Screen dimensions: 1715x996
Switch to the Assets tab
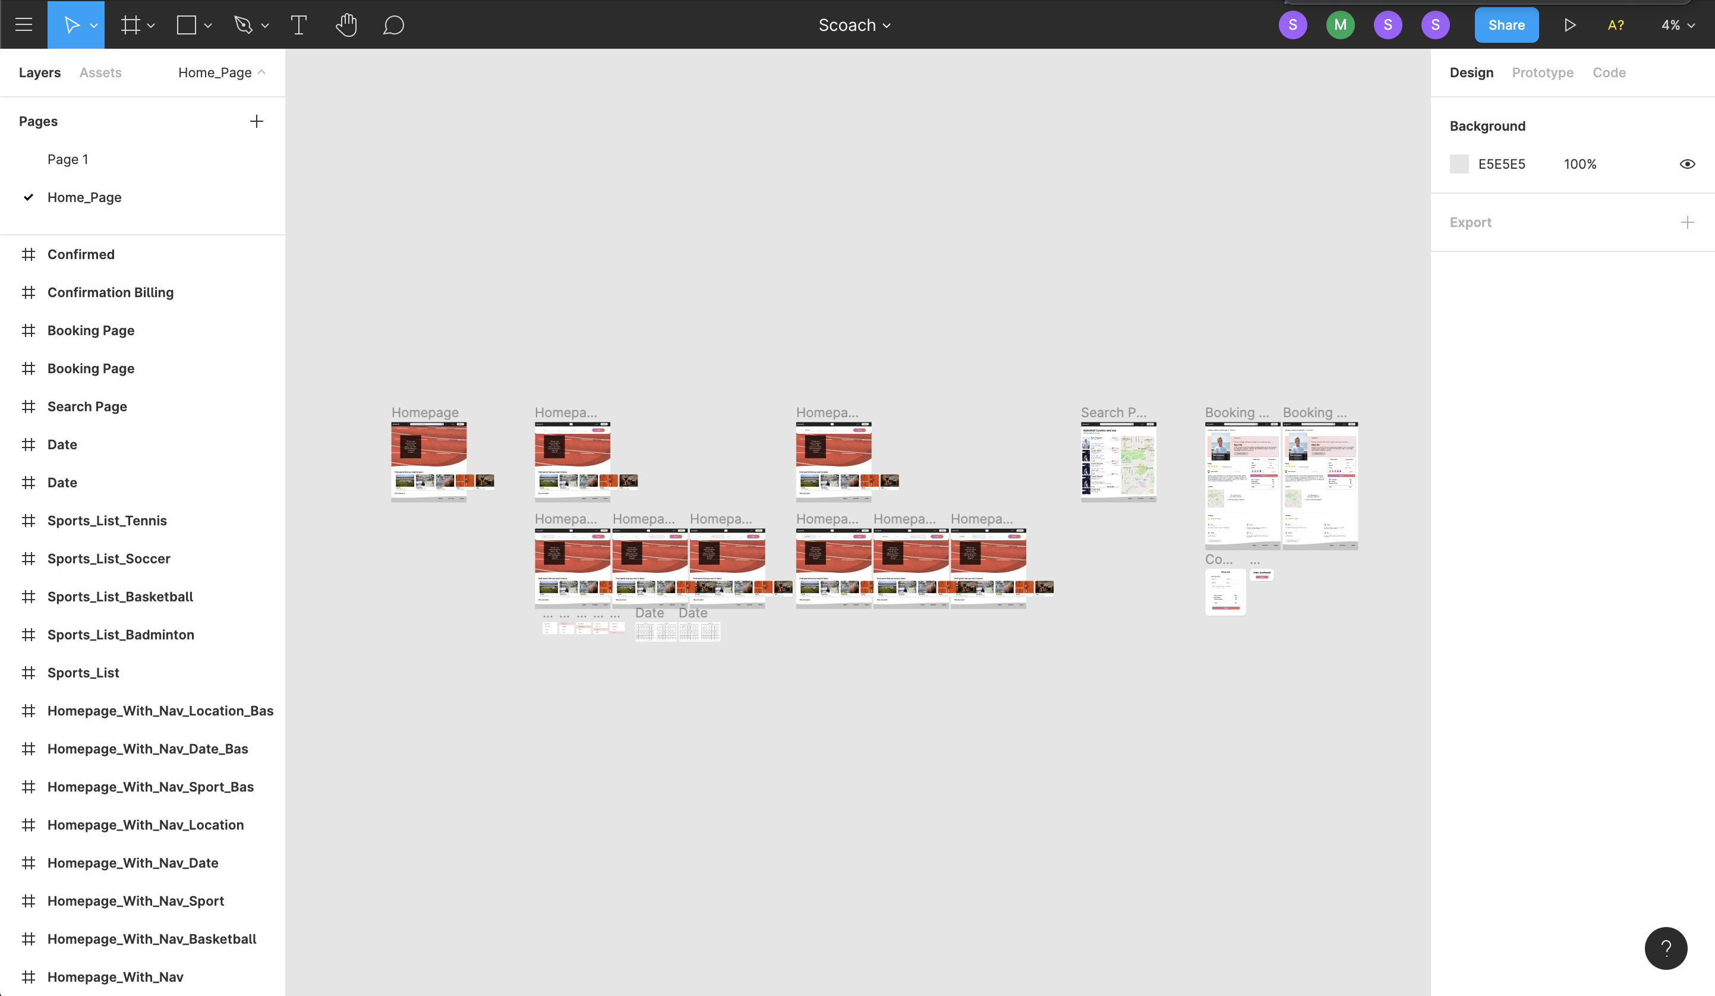tap(100, 73)
